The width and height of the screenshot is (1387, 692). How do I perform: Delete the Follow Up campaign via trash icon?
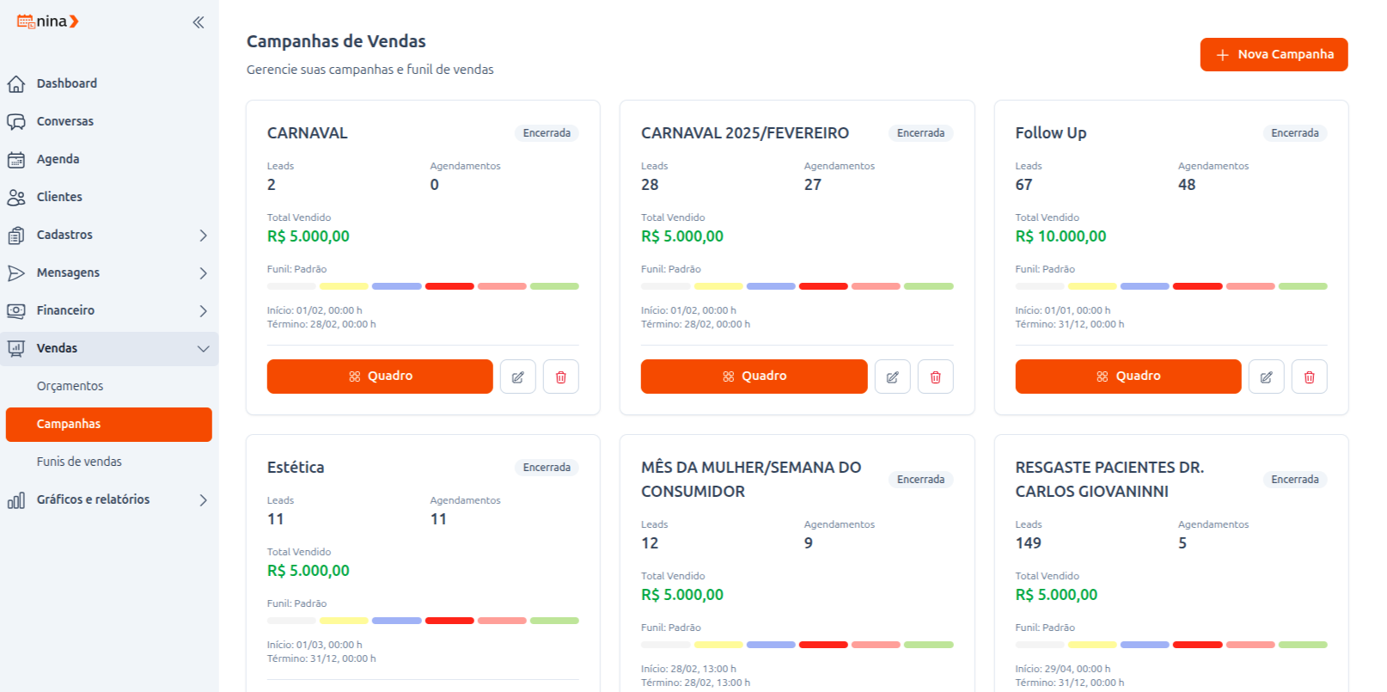coord(1310,377)
